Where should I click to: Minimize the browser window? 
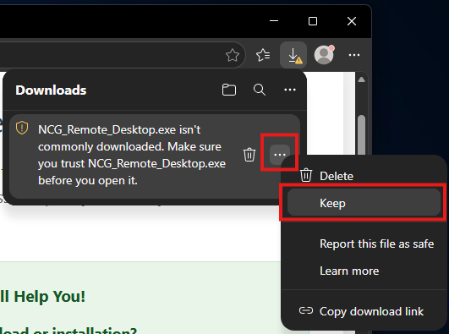(x=274, y=21)
